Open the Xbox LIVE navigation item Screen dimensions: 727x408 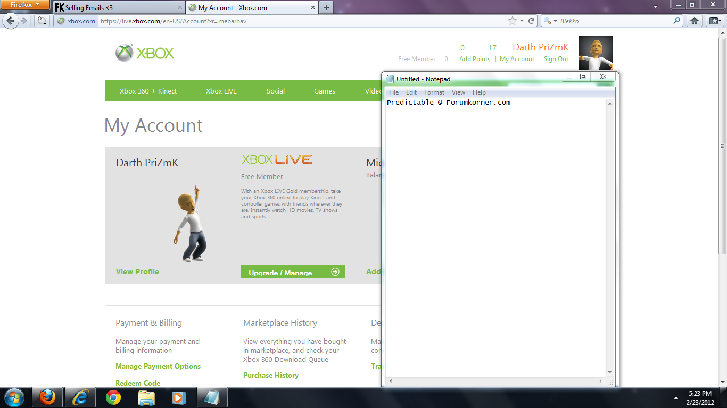click(221, 91)
